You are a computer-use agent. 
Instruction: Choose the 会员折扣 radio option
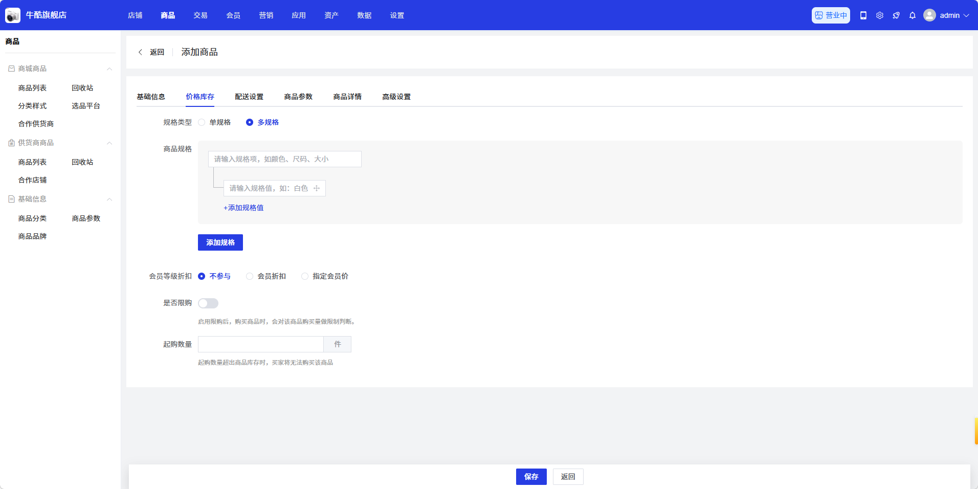pyautogui.click(x=250, y=276)
